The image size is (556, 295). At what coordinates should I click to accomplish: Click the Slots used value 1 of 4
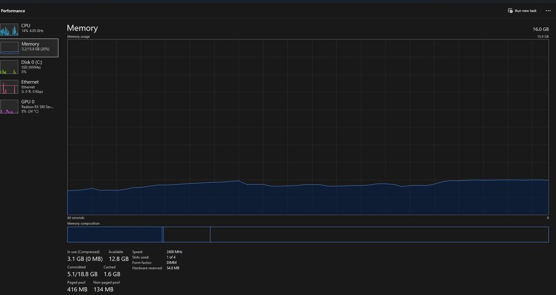[x=171, y=257]
